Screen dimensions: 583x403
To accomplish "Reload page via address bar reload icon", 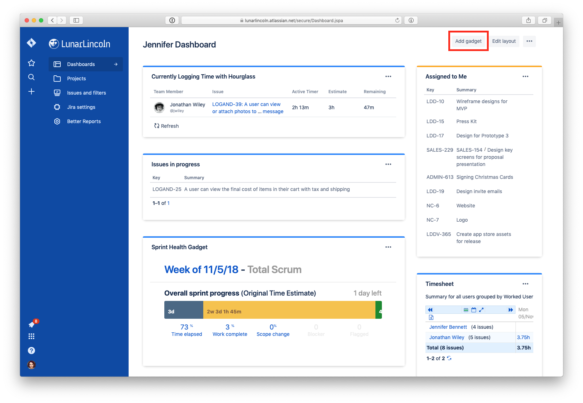I will (x=397, y=20).
